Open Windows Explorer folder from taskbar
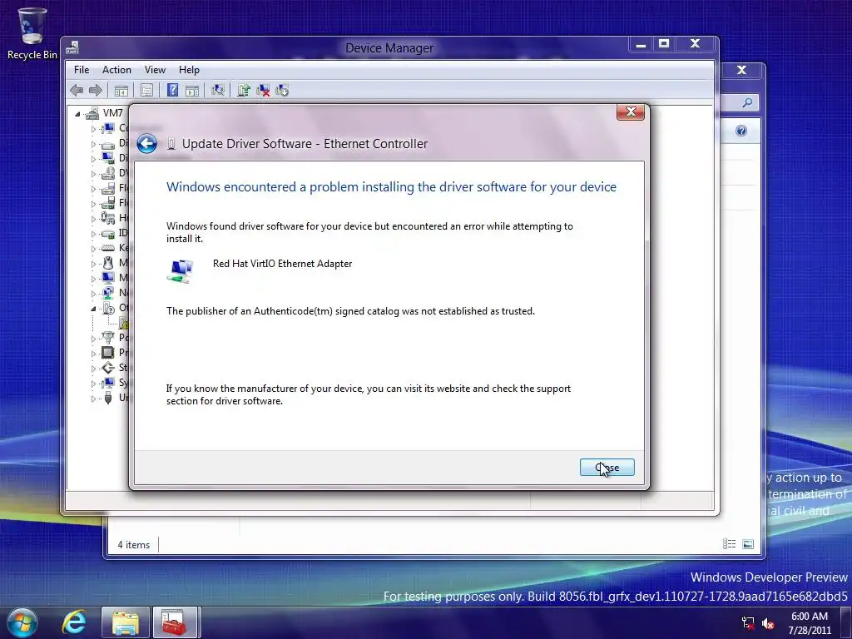 pos(125,622)
